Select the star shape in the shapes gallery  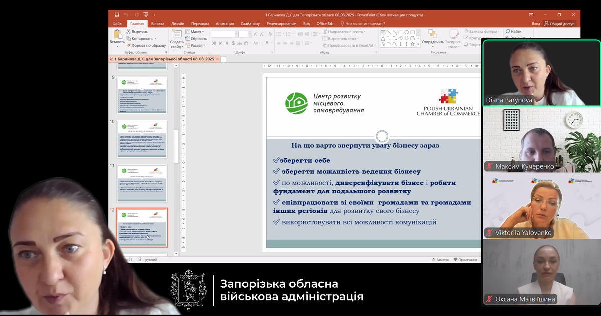(x=413, y=44)
